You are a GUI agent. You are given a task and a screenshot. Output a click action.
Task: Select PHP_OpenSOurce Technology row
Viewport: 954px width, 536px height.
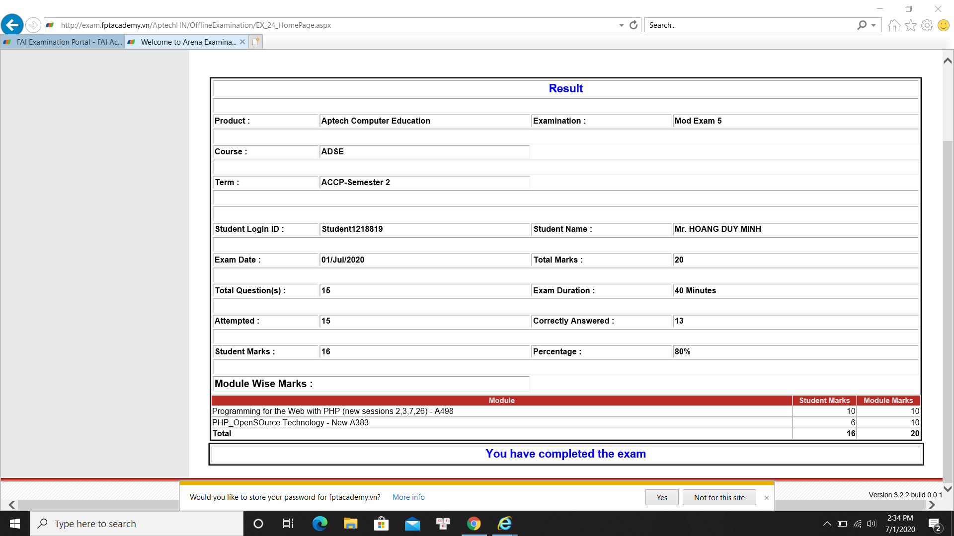[x=565, y=422]
